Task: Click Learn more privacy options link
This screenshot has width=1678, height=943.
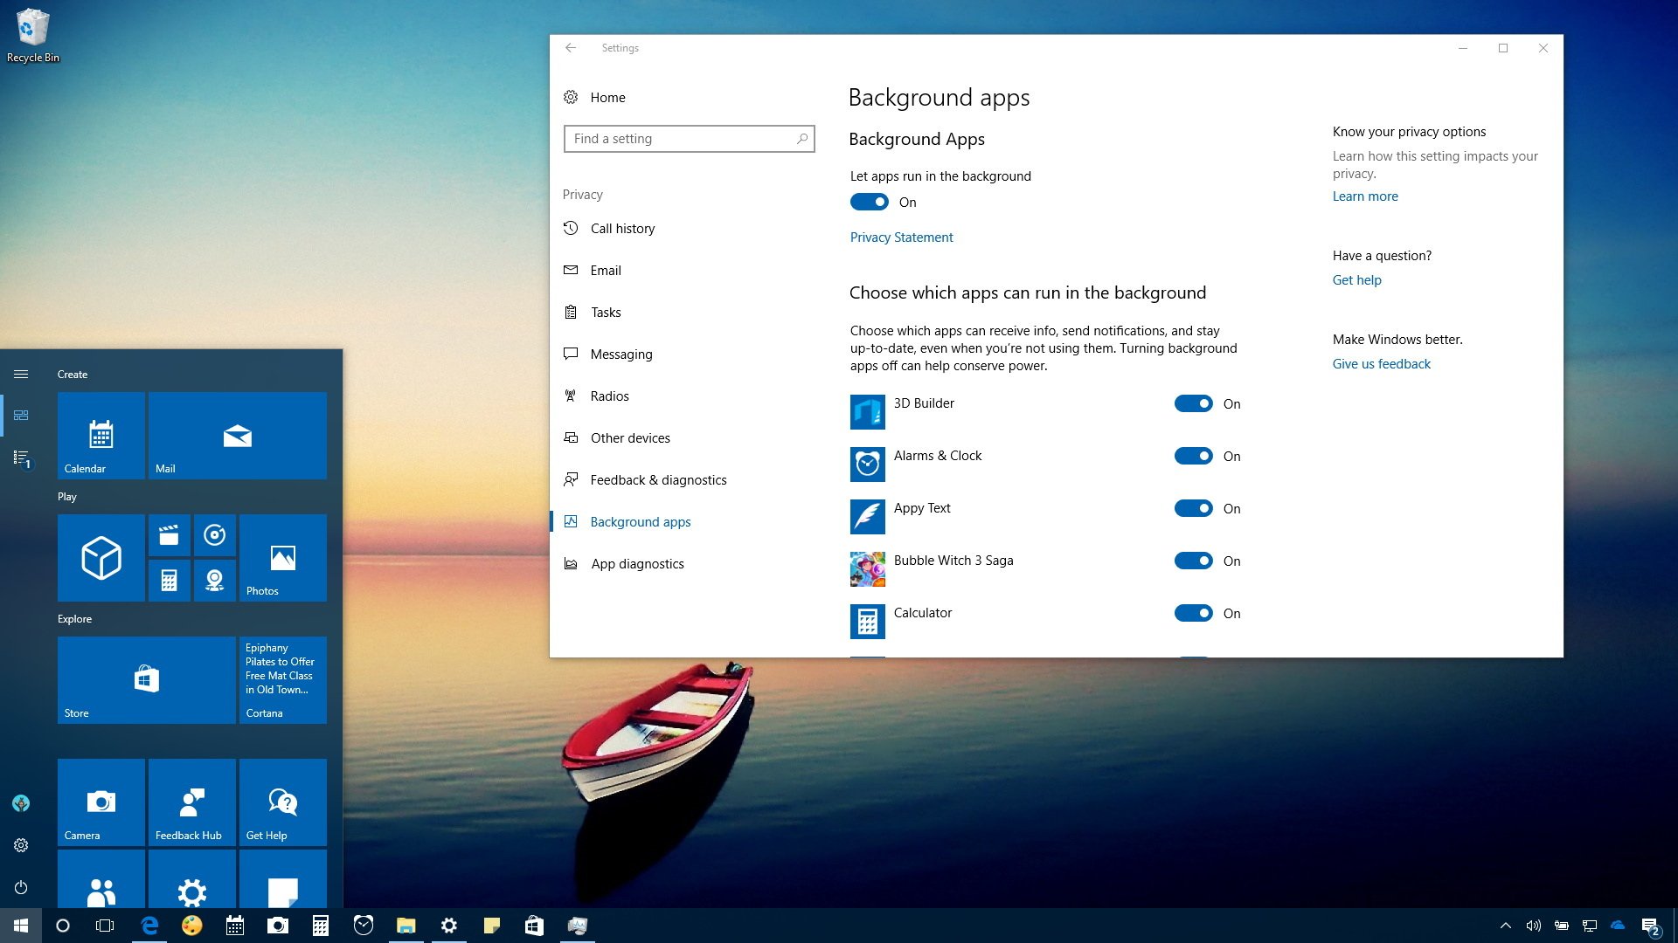Action: click(x=1363, y=196)
